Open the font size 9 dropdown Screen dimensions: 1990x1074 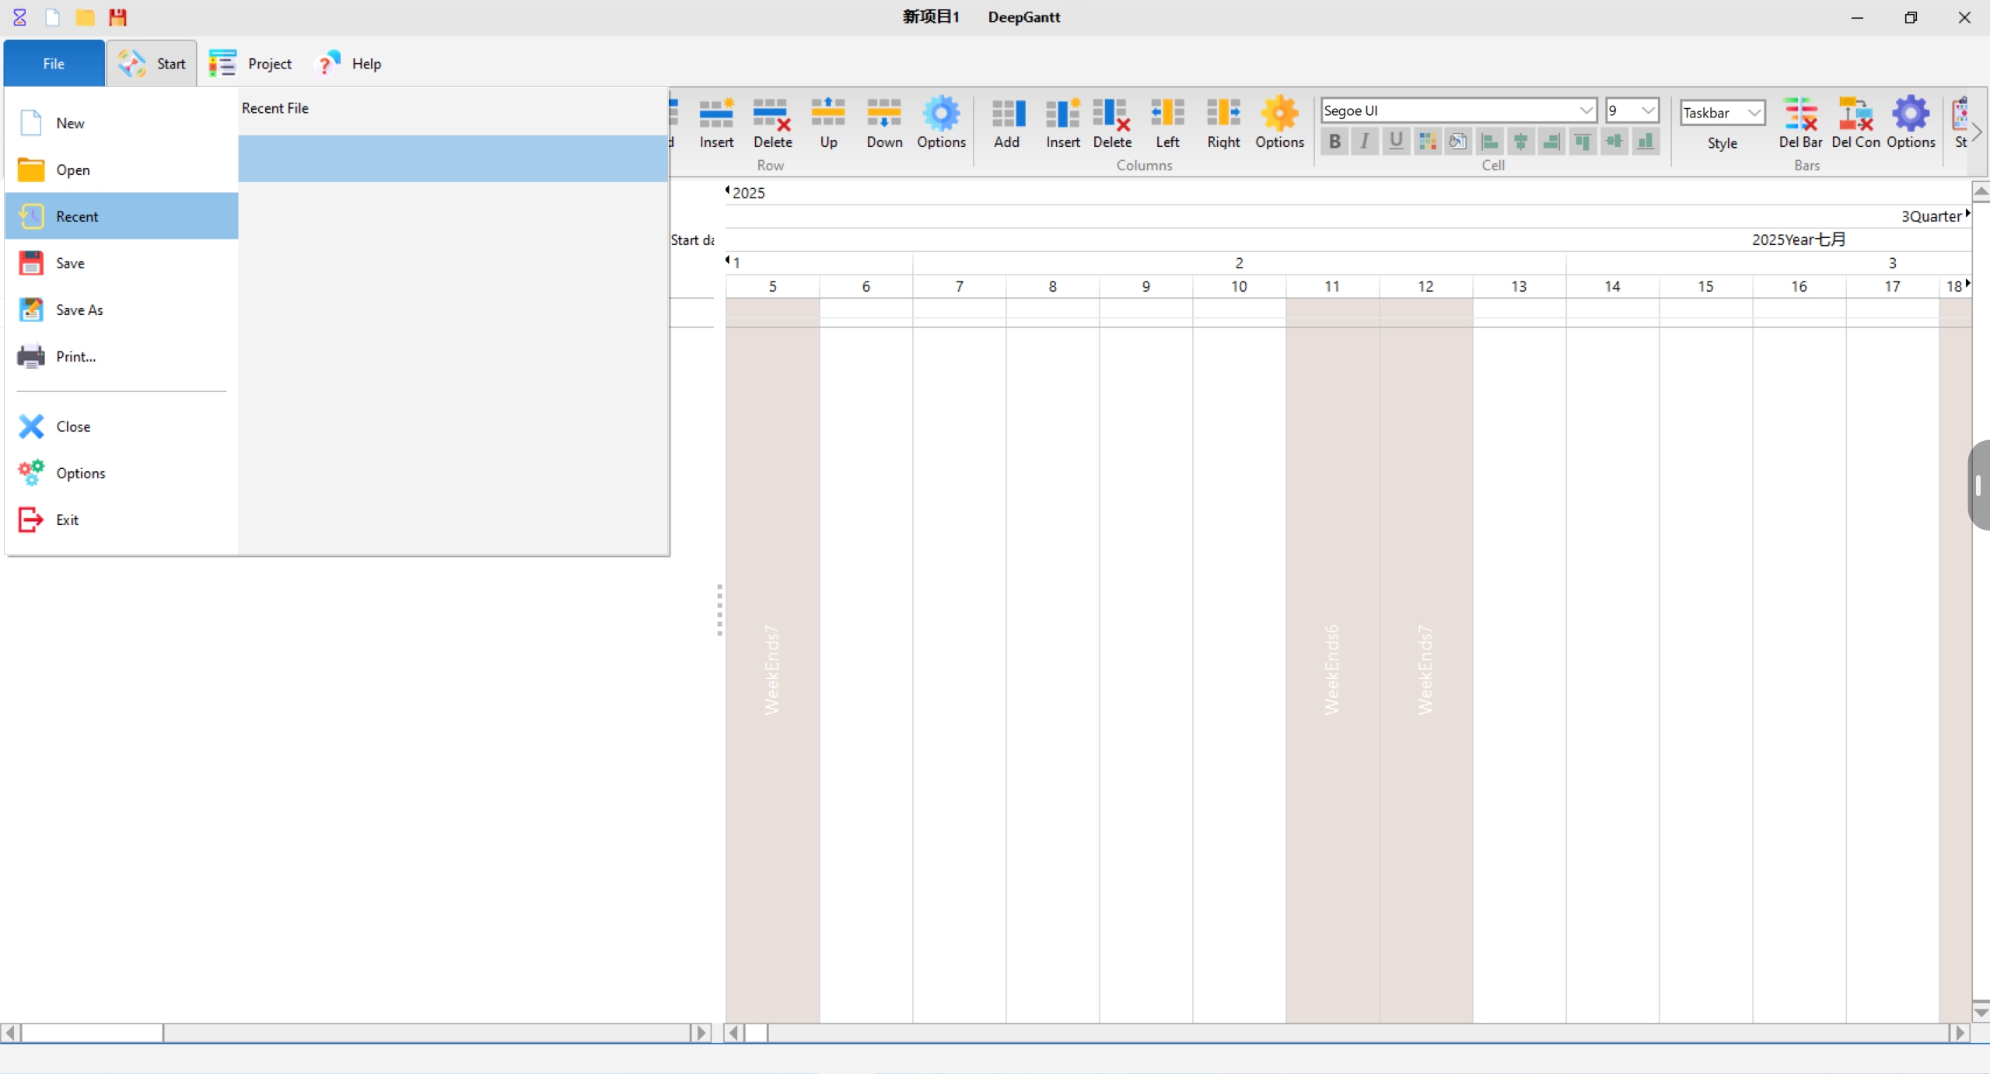[1647, 110]
